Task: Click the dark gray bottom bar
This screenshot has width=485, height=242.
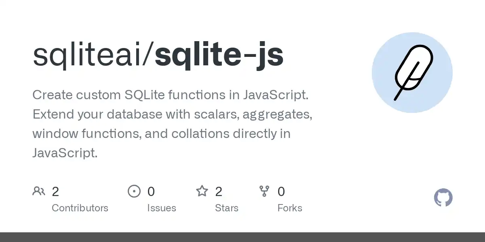Action: point(242,237)
